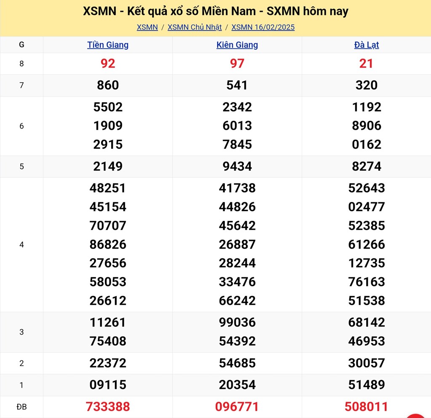
Task: Open the Tiền Giang province link
Action: coord(108,45)
